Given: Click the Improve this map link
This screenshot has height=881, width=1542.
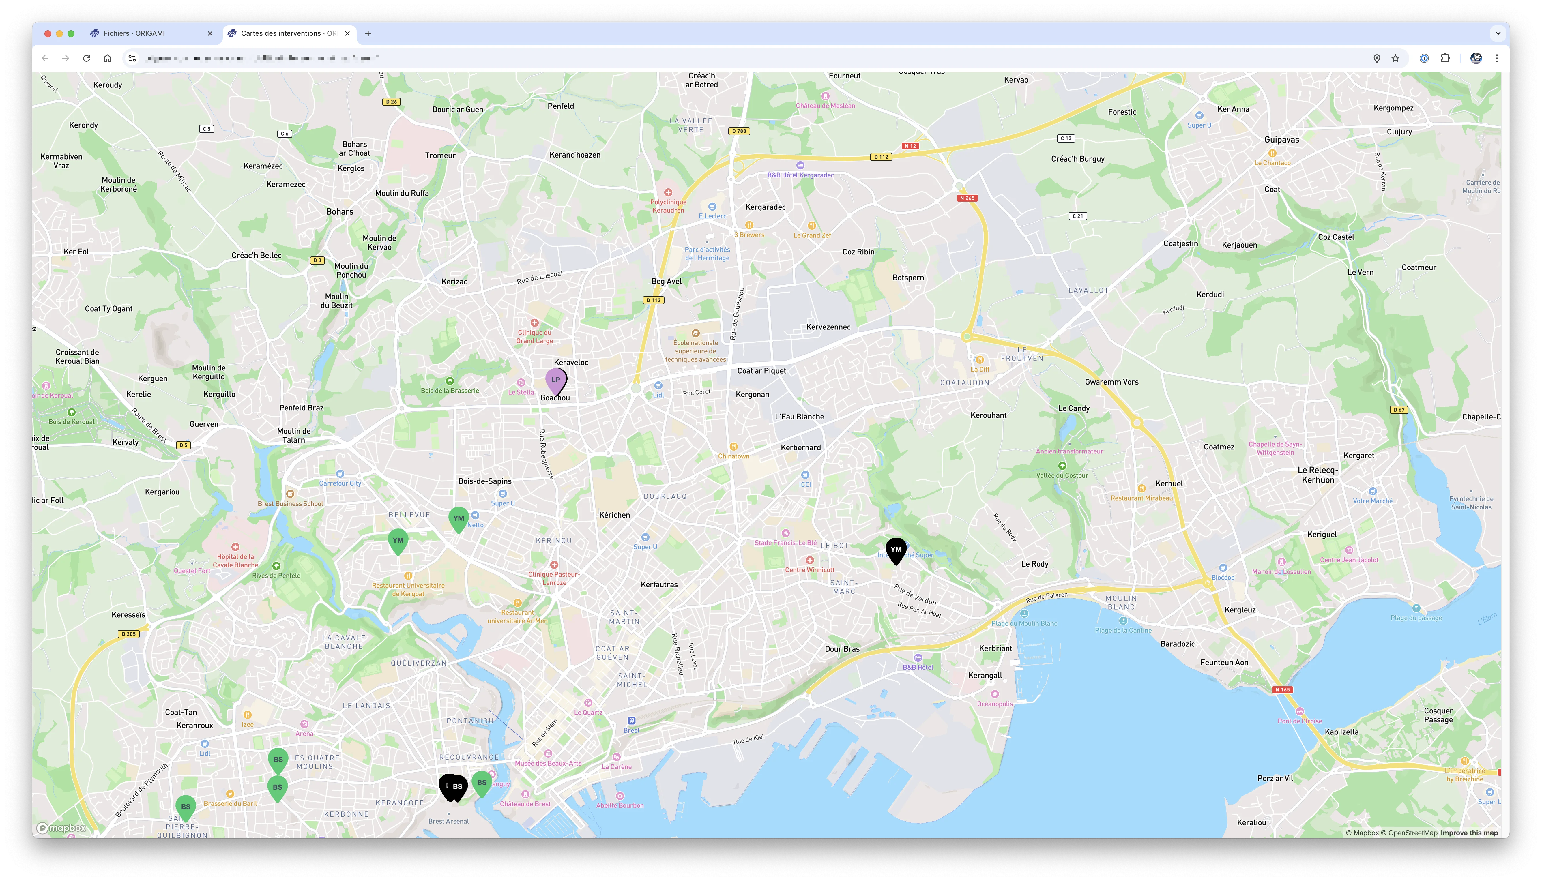Looking at the screenshot, I should point(1469,833).
